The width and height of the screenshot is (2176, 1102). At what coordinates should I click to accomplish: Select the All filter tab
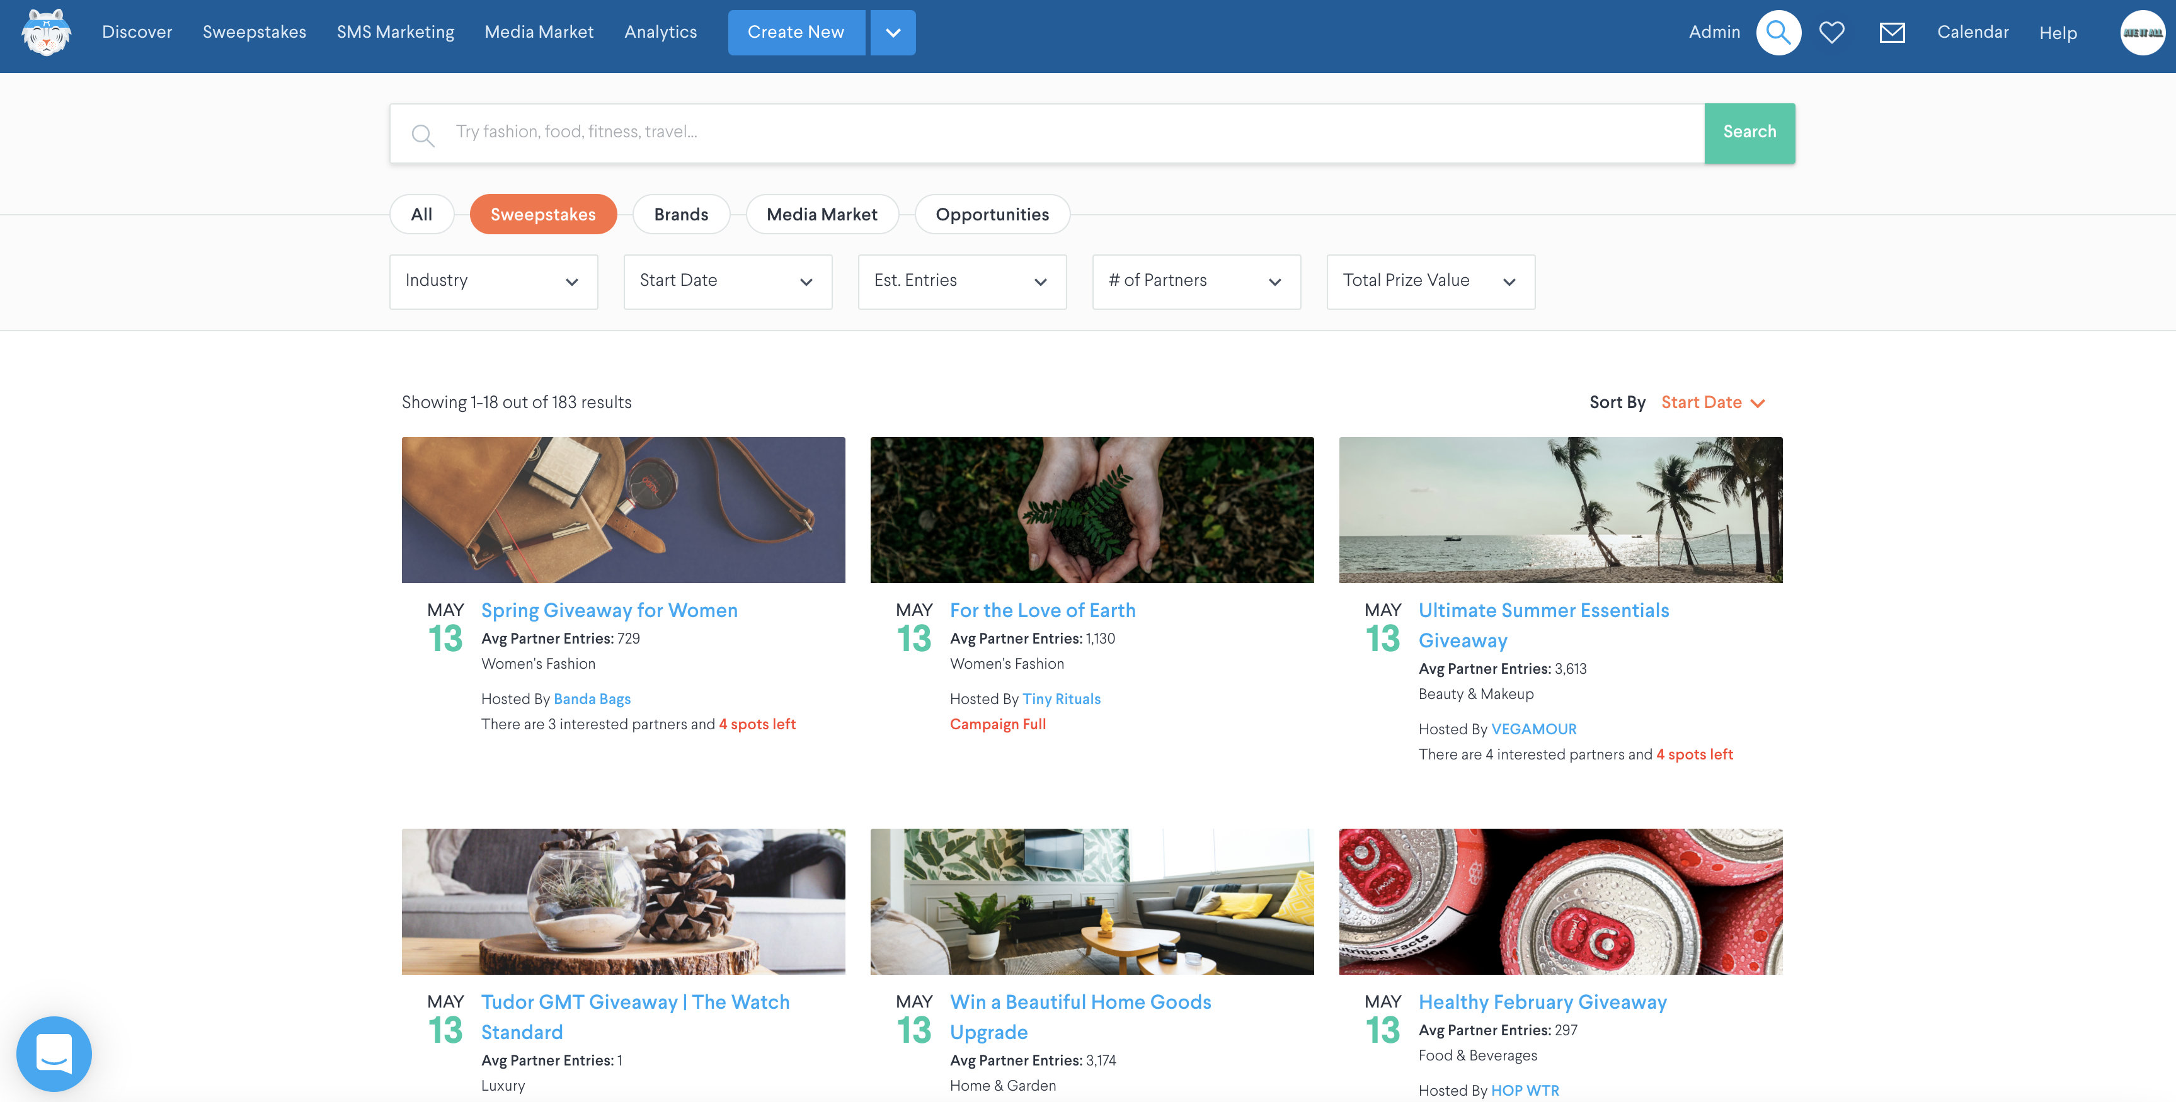pyautogui.click(x=421, y=215)
